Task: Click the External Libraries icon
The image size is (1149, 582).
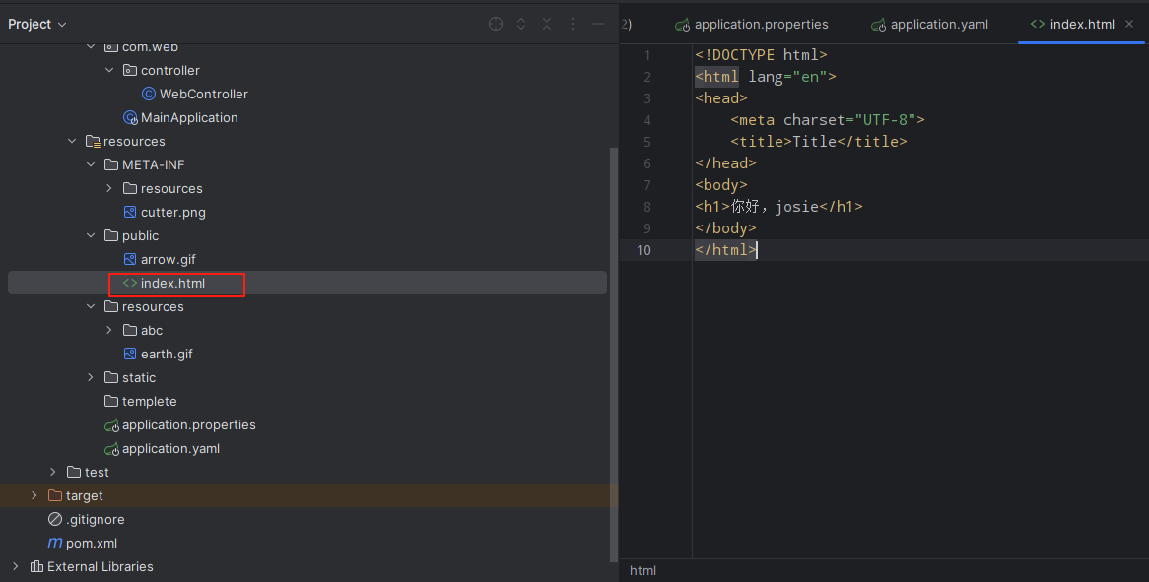Action: 36,566
